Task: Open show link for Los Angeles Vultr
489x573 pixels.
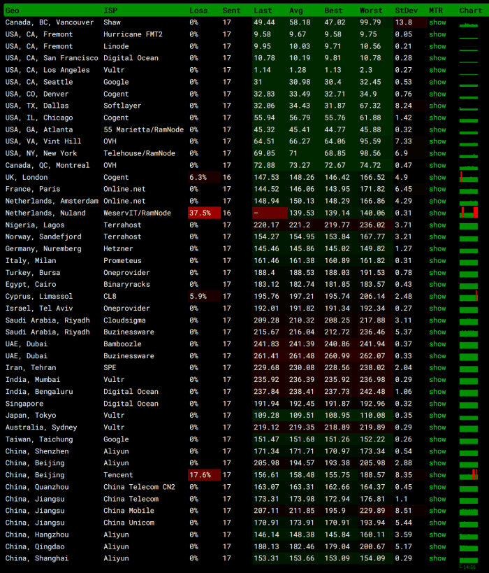Action: point(437,70)
